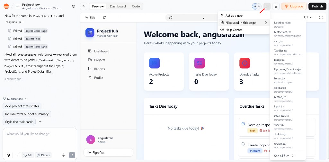
Task: Open Reports in ProjectHub sidebar
Action: [108, 69]
